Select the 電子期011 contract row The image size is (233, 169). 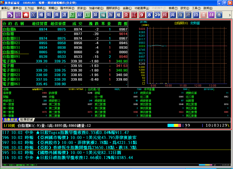tap(65, 70)
